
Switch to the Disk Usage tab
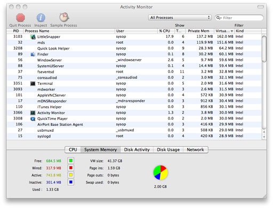(168, 150)
